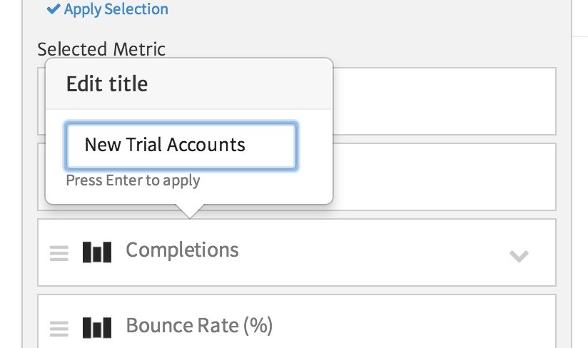Click the second metric row above Completions

point(442,176)
